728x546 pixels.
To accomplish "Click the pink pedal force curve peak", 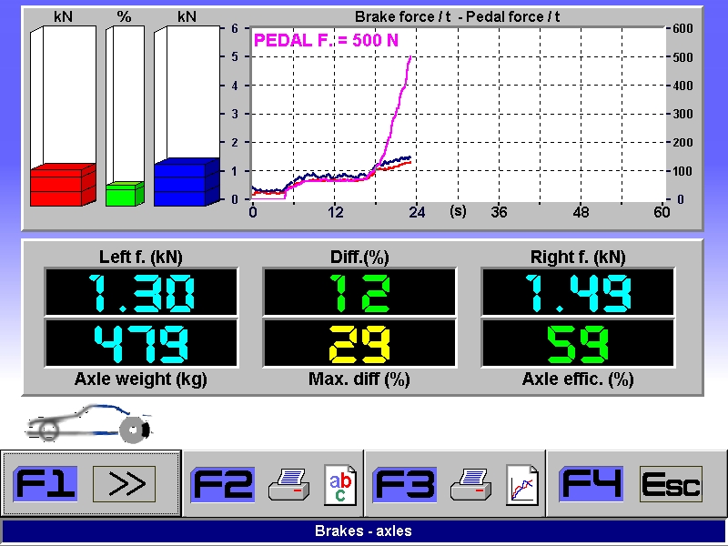I will [x=410, y=58].
